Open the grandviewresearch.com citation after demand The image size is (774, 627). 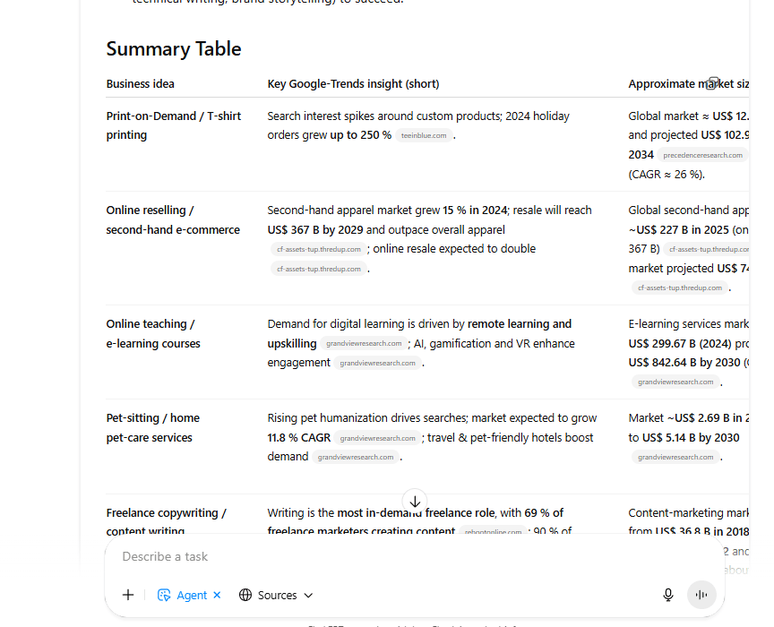(x=356, y=457)
